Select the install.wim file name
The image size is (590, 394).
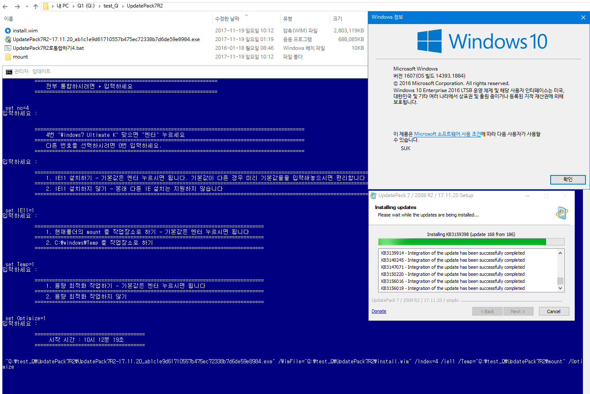point(25,31)
